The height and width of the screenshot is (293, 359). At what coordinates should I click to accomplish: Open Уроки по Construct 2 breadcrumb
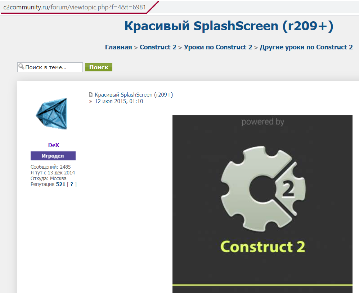[218, 47]
